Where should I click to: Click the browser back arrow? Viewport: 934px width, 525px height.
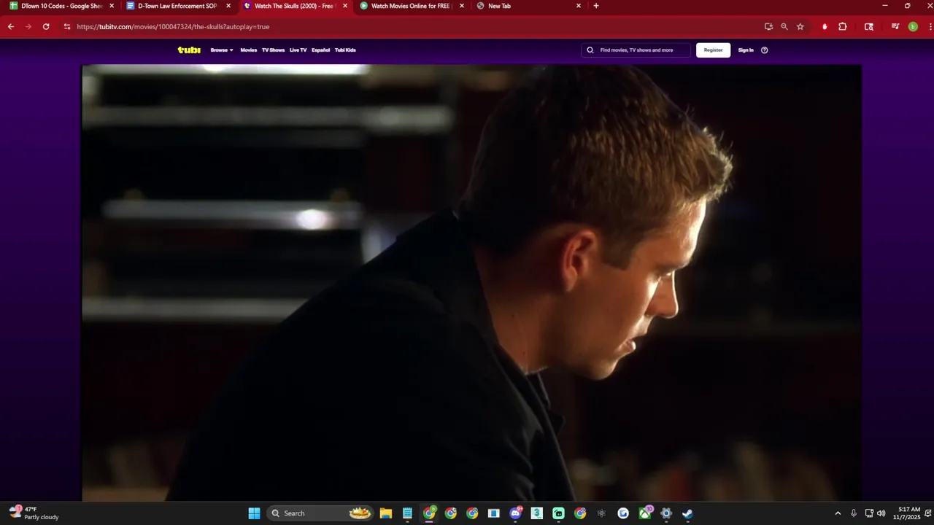point(11,26)
